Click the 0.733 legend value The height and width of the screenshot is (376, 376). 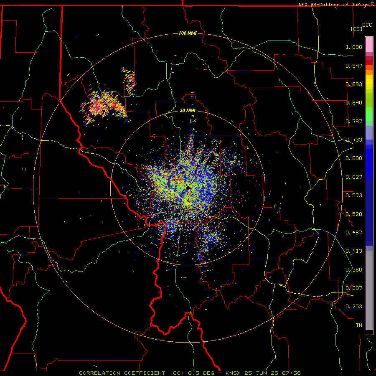tap(354, 140)
